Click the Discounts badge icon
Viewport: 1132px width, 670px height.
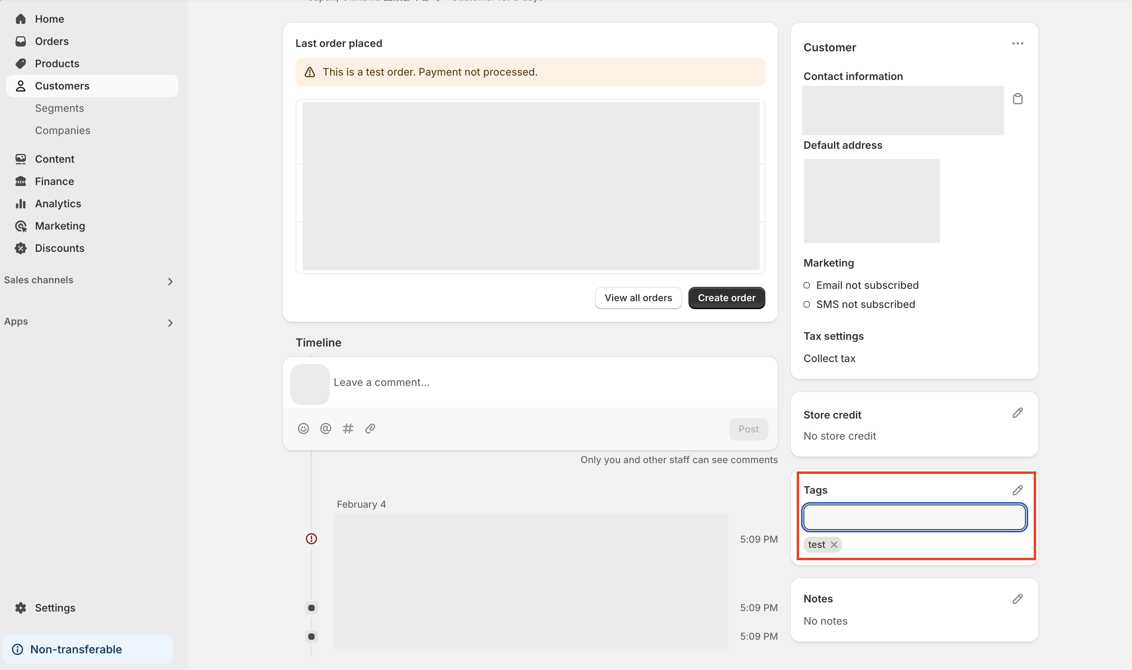point(21,248)
